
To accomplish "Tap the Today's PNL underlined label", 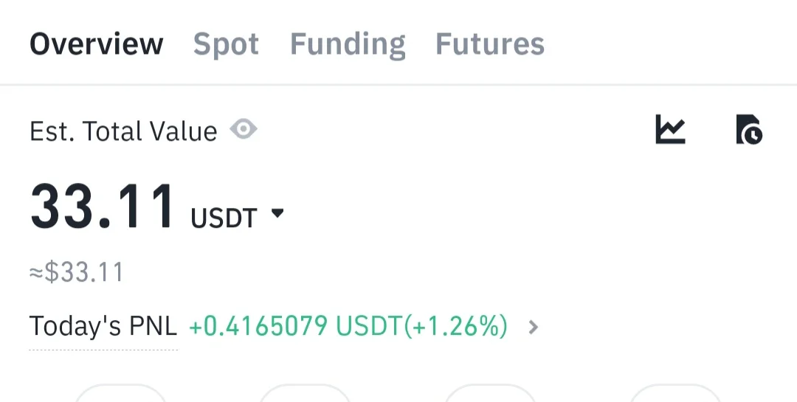I will click(x=103, y=326).
